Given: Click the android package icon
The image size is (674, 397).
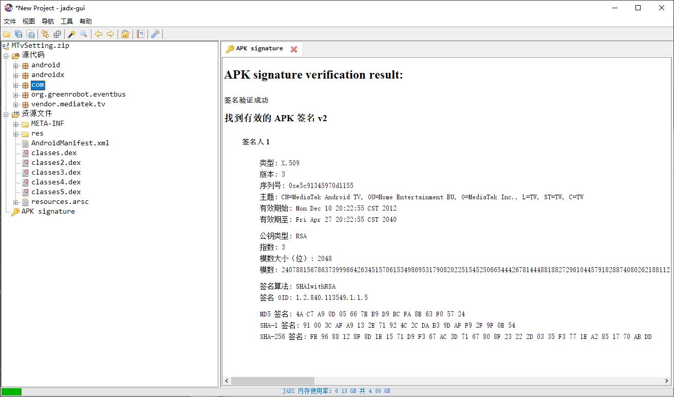Looking at the screenshot, I should point(25,65).
